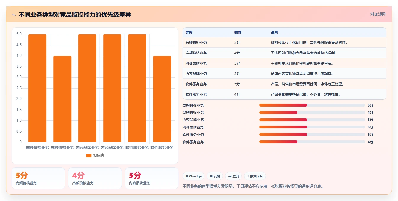Click the 2.5 y-axis label
Image resolution: width=398 pixels, height=201 pixels.
[x=19, y=88]
